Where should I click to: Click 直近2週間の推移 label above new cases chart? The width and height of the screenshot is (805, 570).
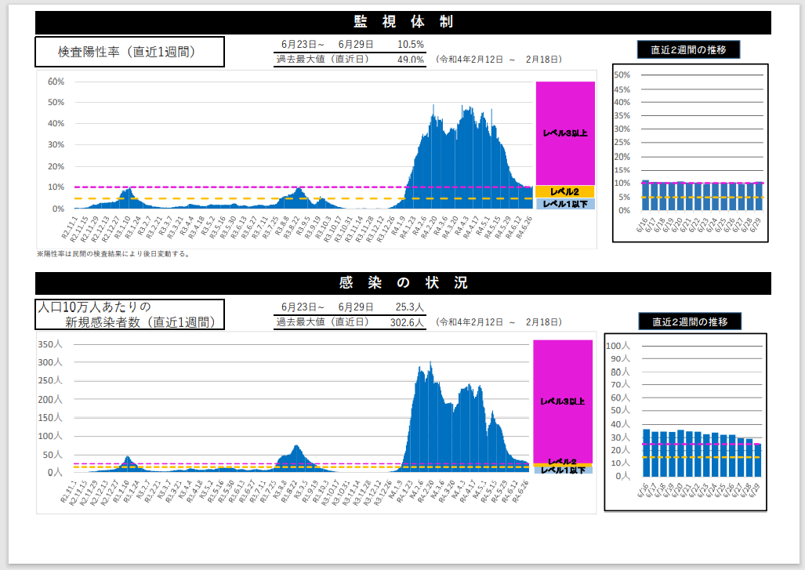tap(687, 321)
